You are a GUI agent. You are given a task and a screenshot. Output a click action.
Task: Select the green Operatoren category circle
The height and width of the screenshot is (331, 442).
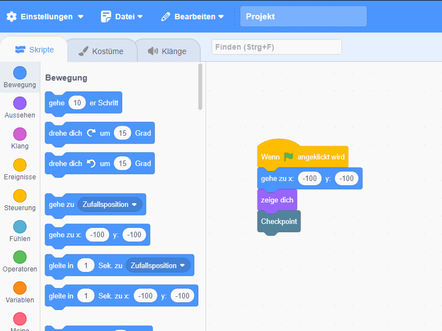(x=20, y=257)
